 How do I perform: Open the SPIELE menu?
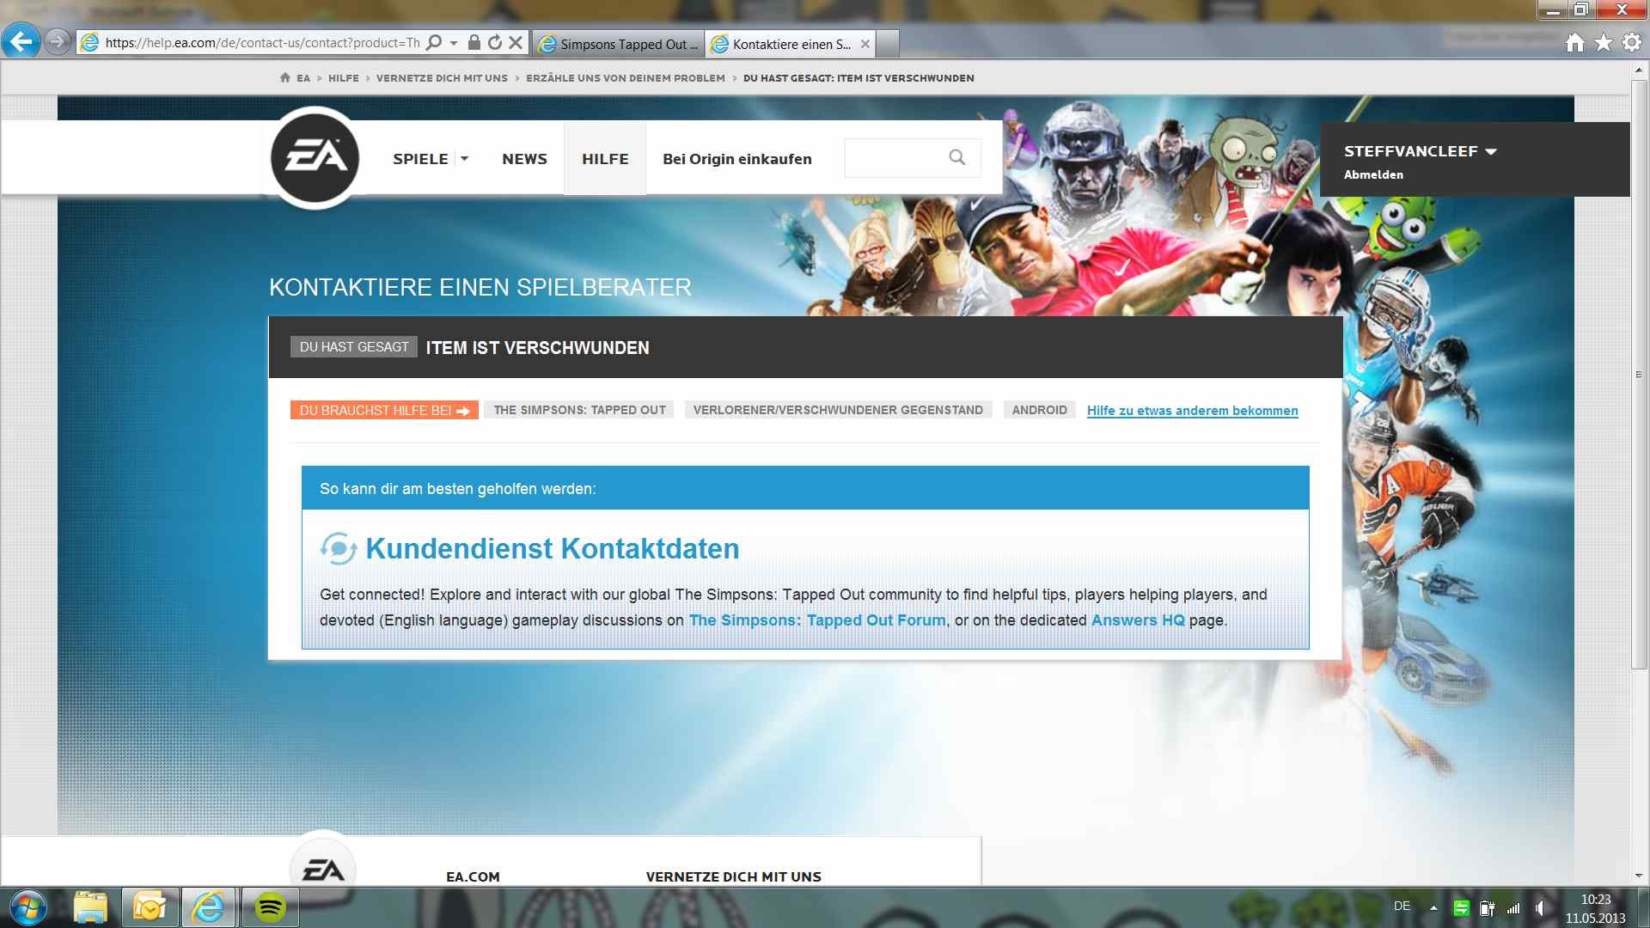point(420,159)
